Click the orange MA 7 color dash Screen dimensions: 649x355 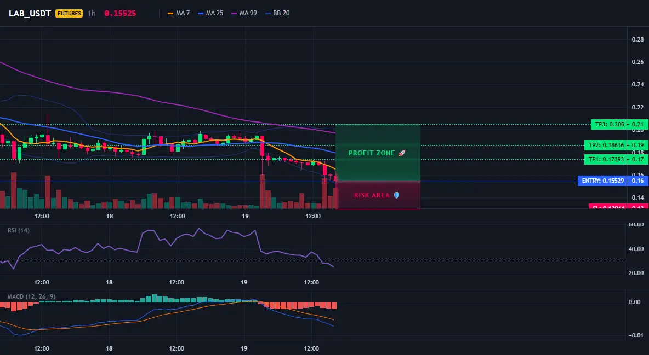(170, 13)
